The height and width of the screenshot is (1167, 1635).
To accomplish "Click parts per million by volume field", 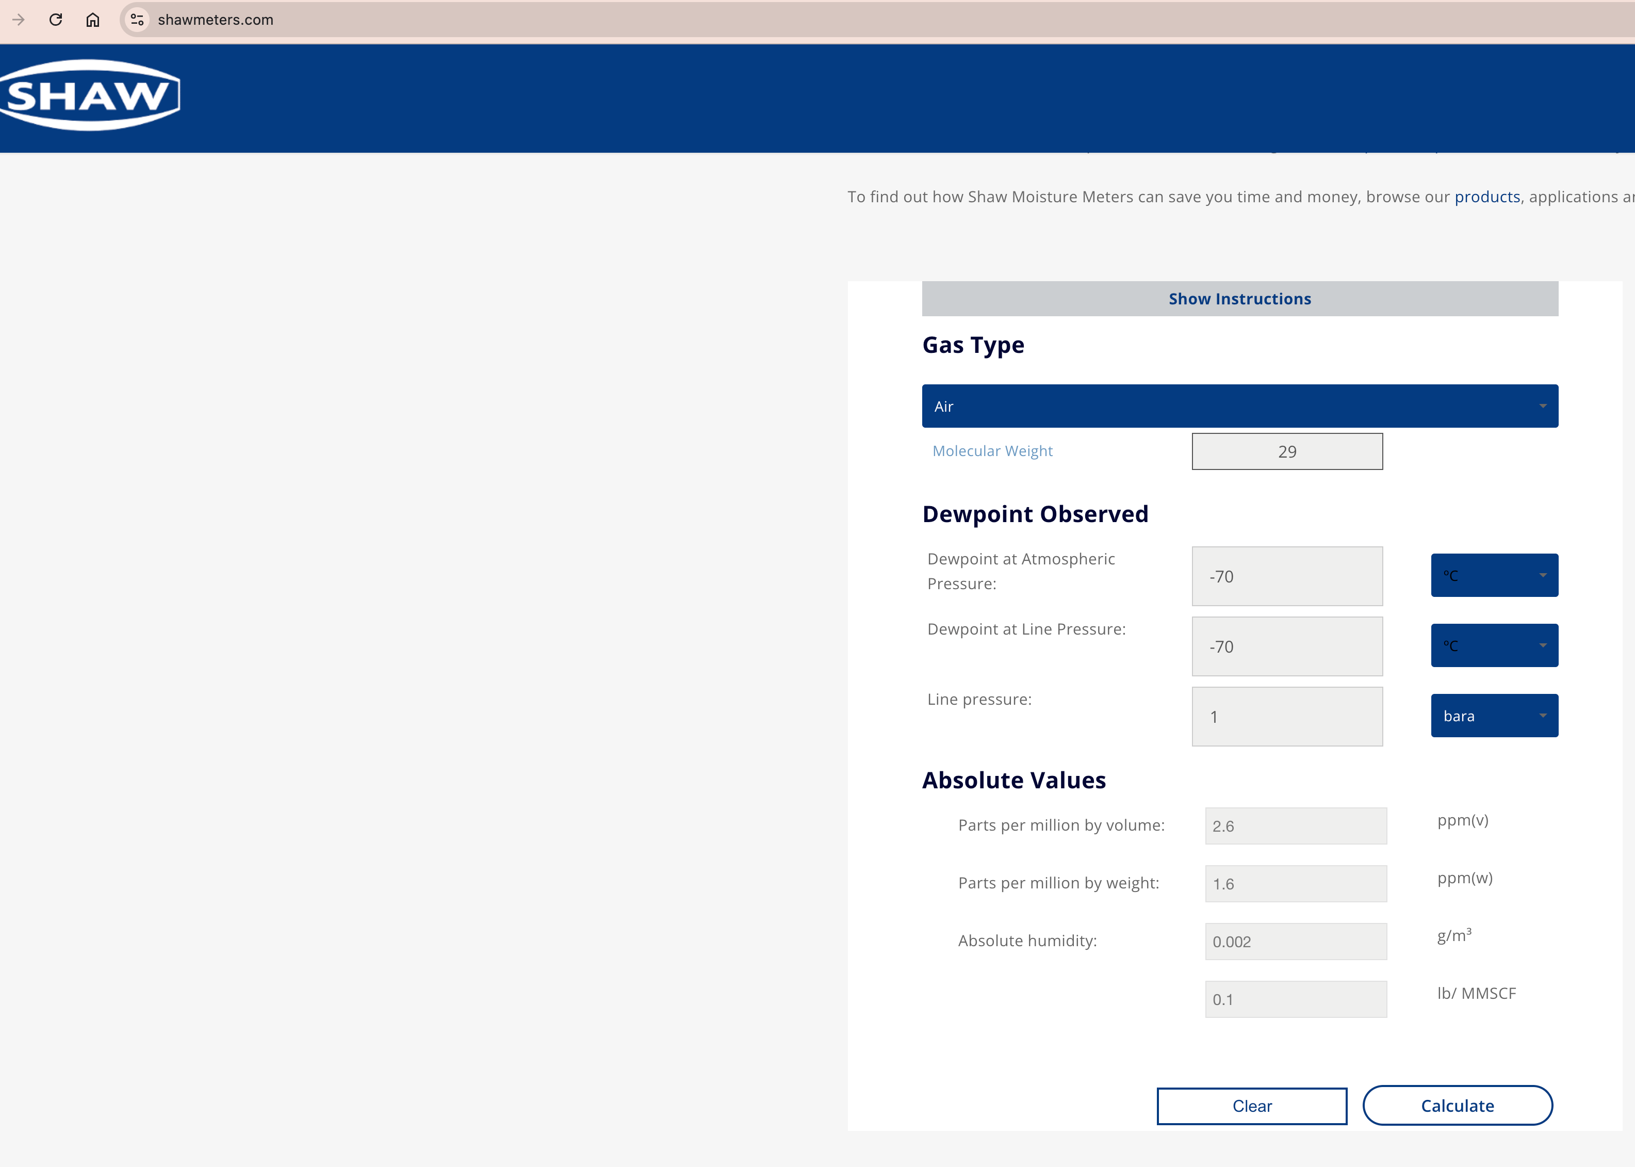I will (1295, 825).
